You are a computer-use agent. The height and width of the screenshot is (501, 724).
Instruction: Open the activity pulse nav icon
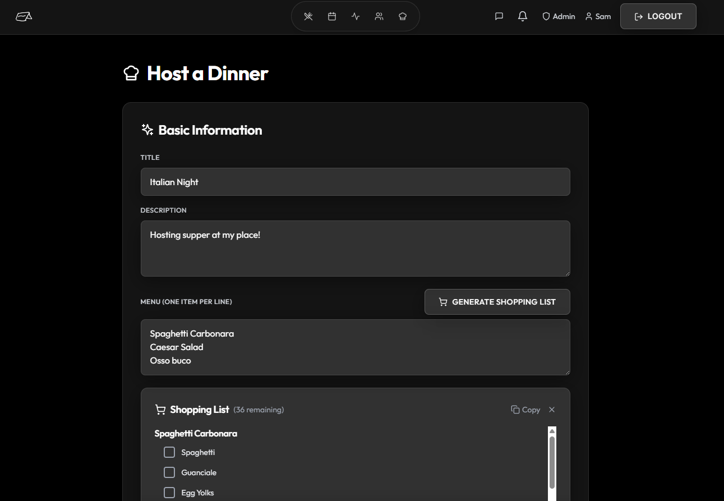[x=356, y=16]
